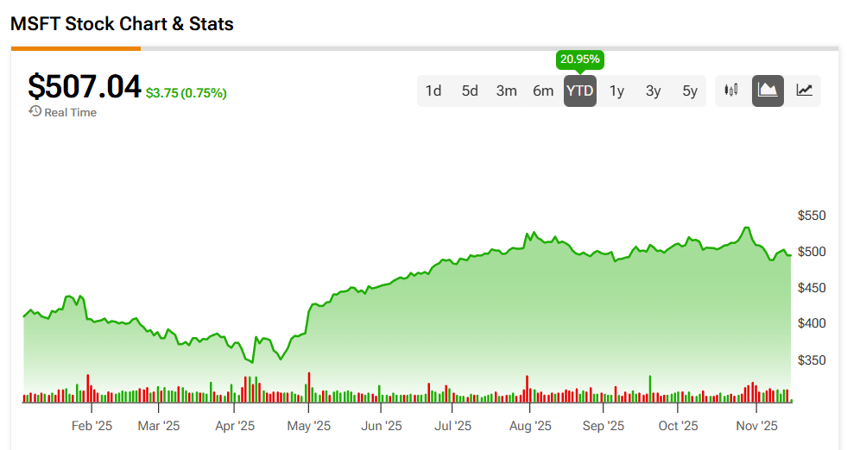Switch to line chart view
Image resolution: width=847 pixels, height=450 pixels.
pos(804,91)
